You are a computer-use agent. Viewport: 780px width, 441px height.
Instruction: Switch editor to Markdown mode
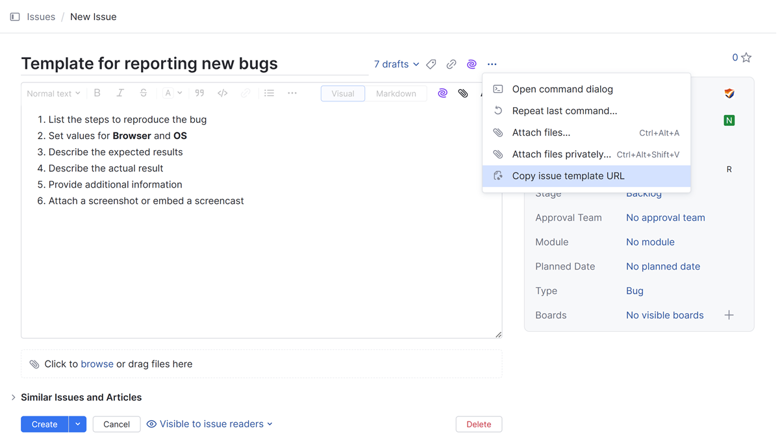point(396,94)
